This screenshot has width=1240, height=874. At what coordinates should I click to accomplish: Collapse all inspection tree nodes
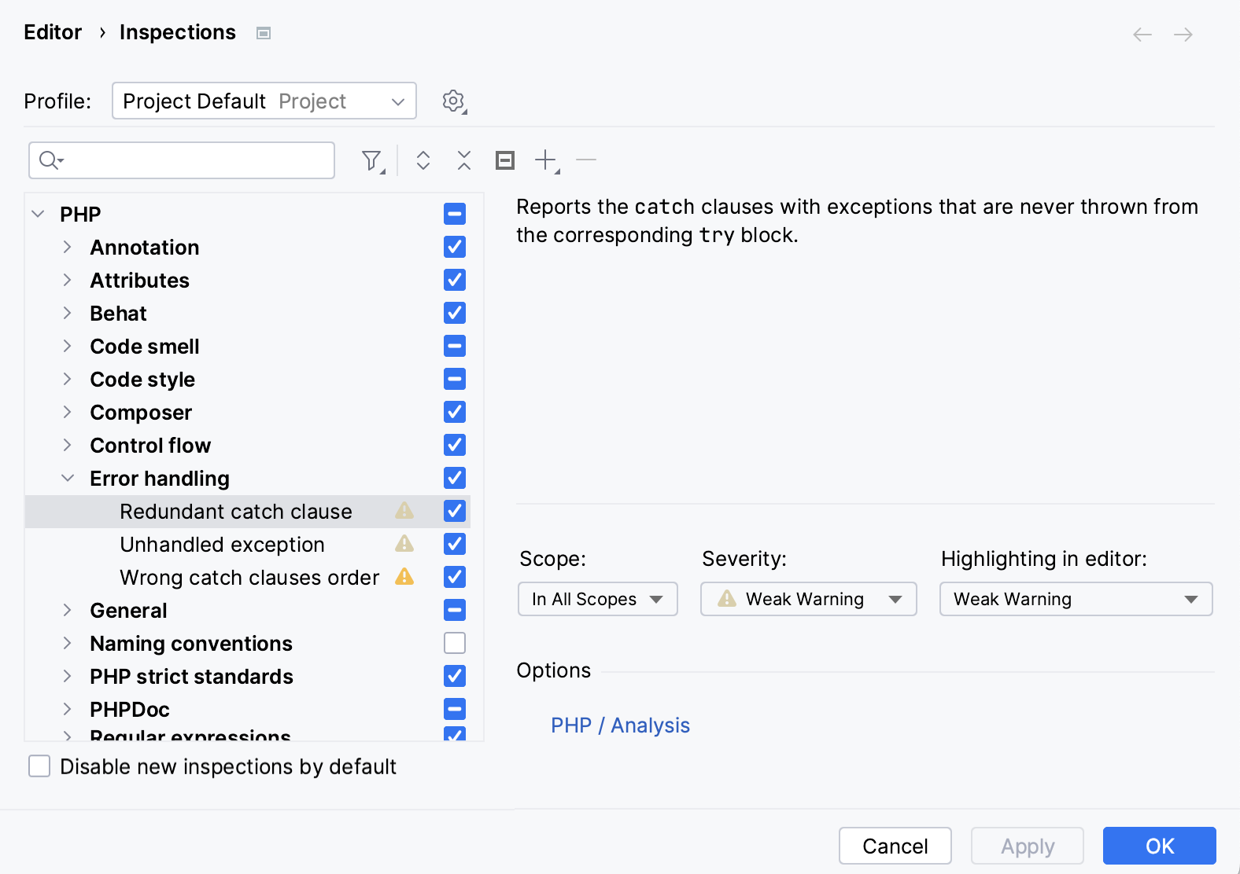pos(464,160)
